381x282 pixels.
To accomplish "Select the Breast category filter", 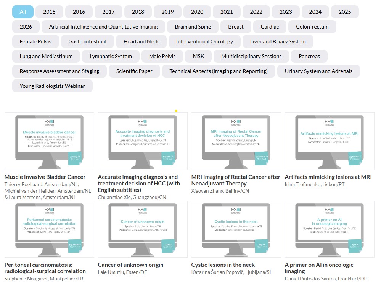I will pos(236,27).
